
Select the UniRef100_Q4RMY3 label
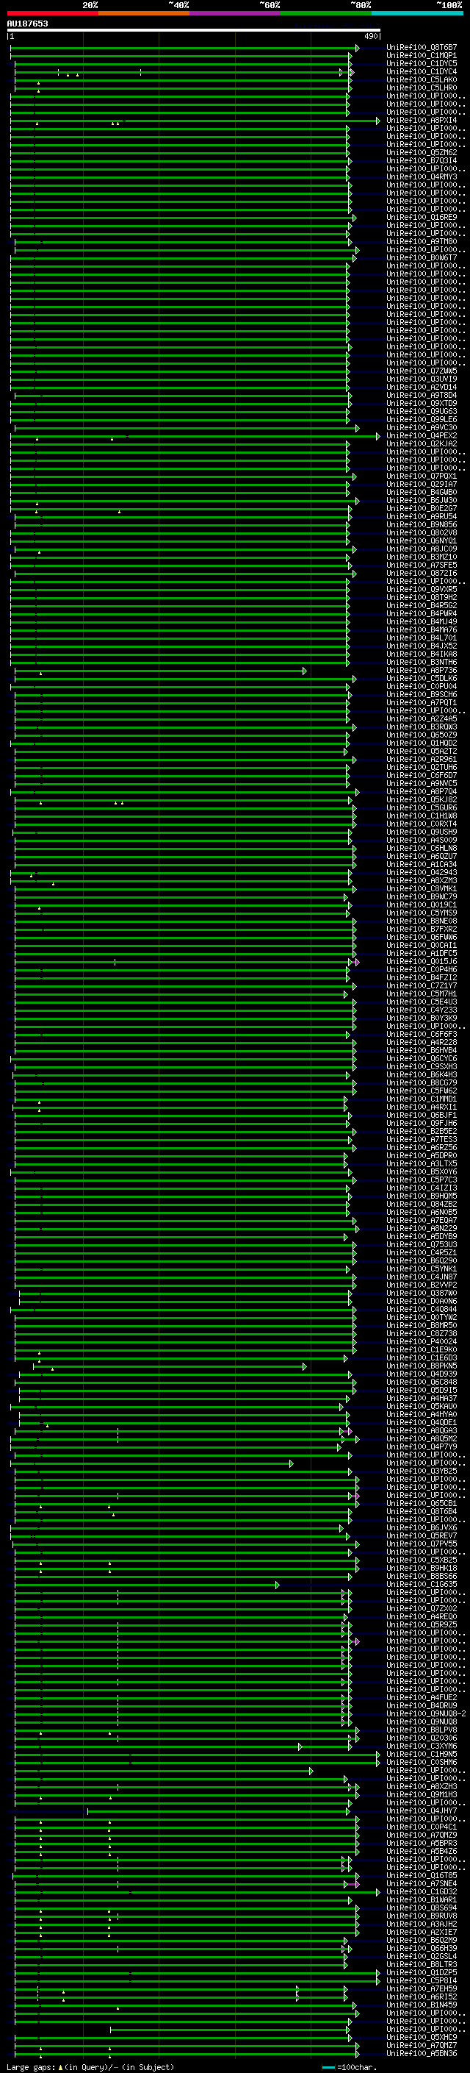[x=422, y=177]
